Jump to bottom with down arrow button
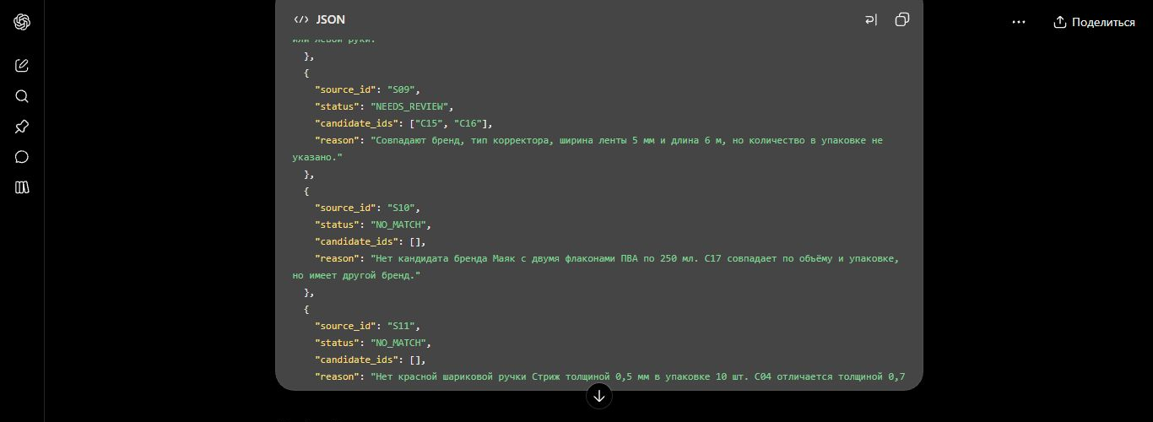 599,395
